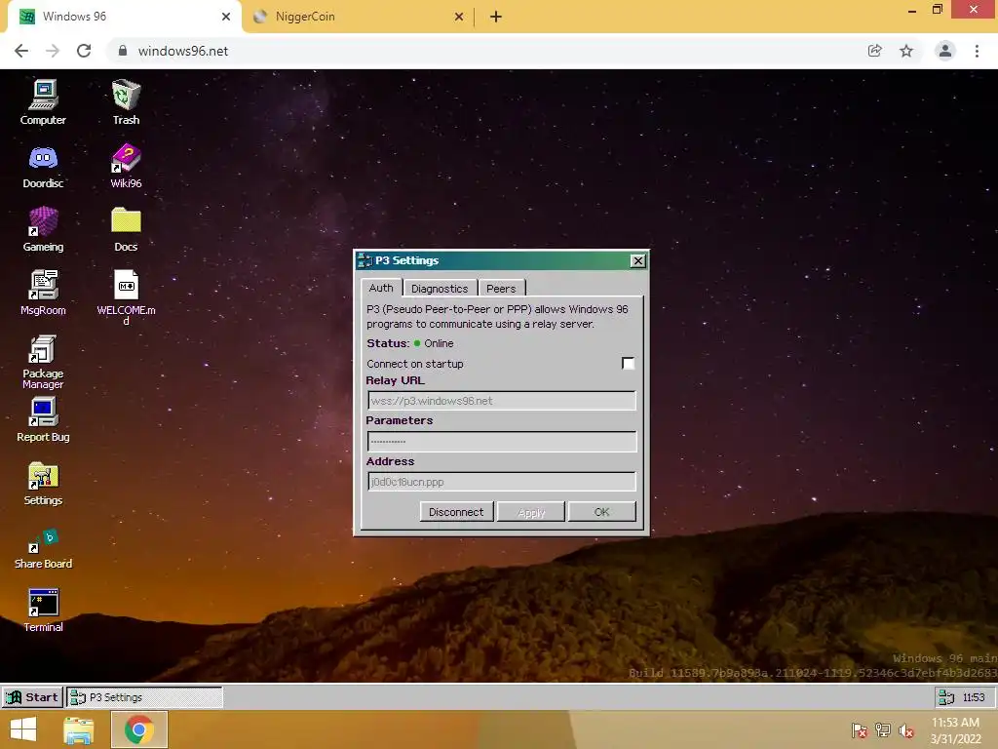The height and width of the screenshot is (749, 998).
Task: Click the P3 Settings title bar icon
Action: pos(365,260)
